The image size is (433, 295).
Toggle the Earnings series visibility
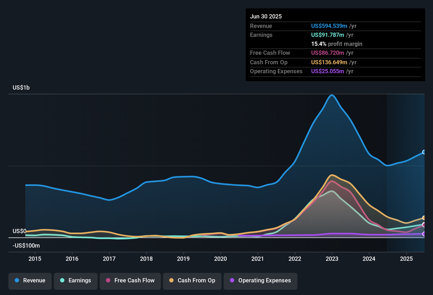(x=75, y=281)
